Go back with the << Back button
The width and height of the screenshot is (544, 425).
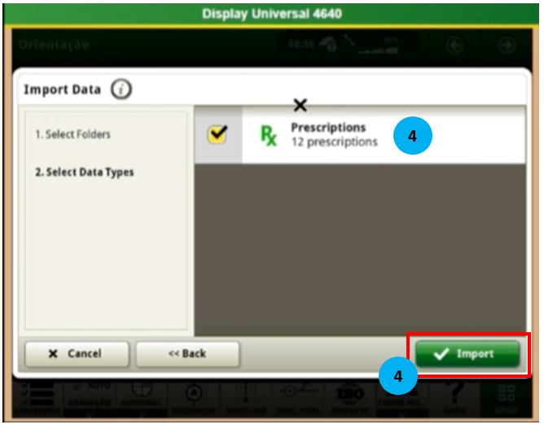click(187, 354)
